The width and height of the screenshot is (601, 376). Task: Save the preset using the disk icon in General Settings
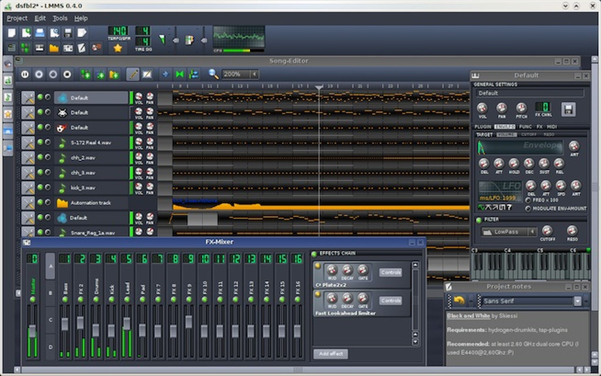568,109
